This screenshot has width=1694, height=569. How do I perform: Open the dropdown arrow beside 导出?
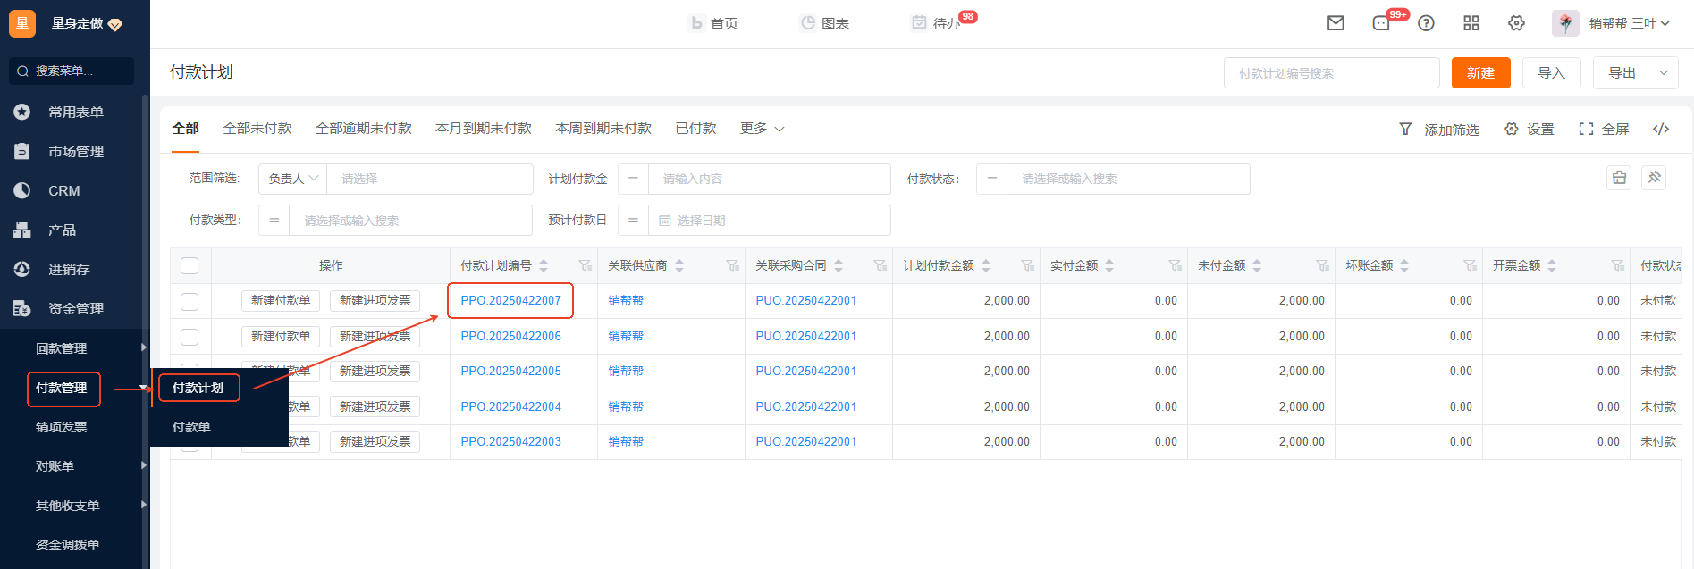point(1664,73)
